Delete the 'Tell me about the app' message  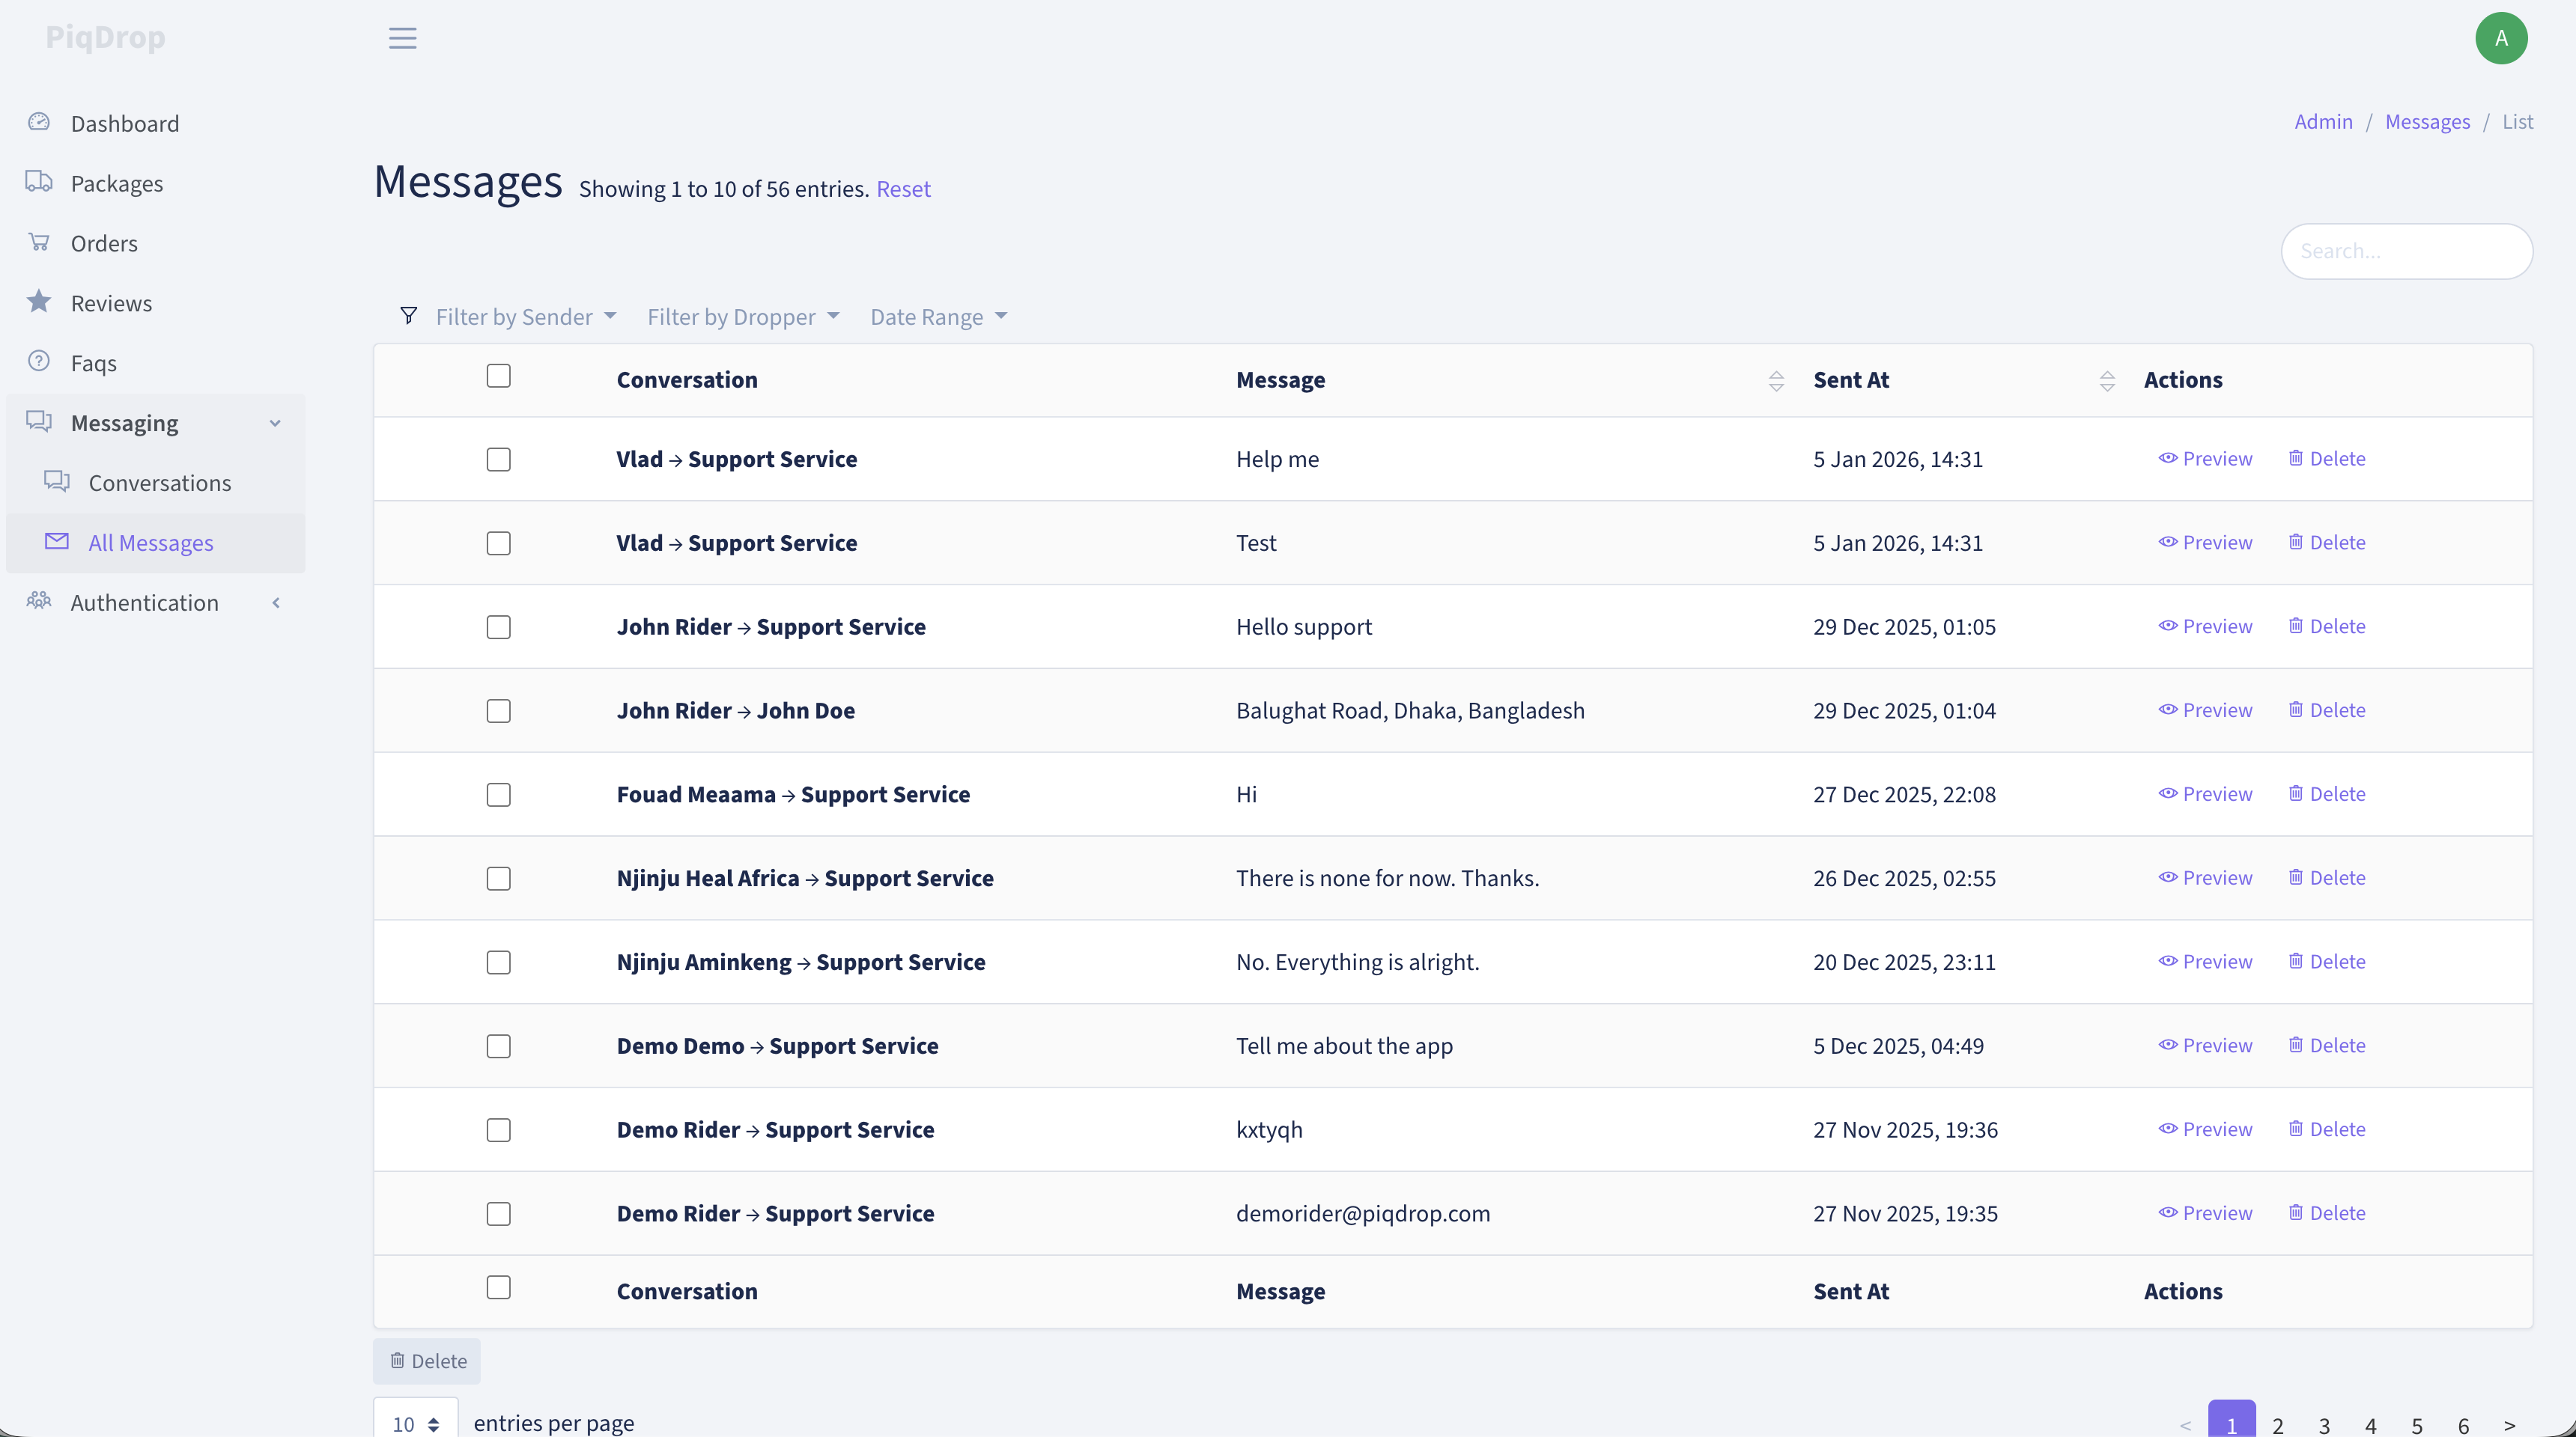[2327, 1046]
